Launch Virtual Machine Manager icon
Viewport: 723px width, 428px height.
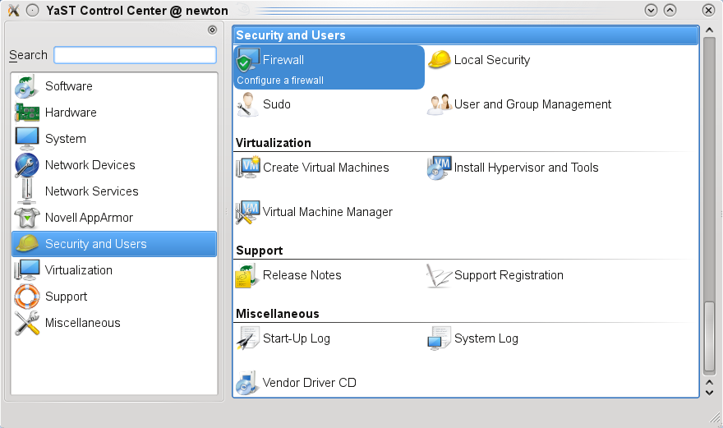click(248, 212)
